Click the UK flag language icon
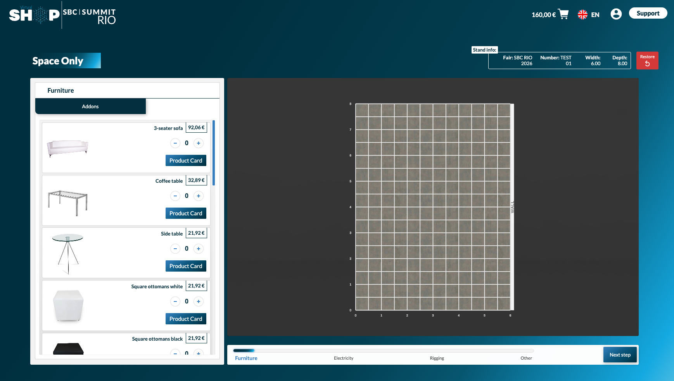This screenshot has width=674, height=381. (582, 15)
